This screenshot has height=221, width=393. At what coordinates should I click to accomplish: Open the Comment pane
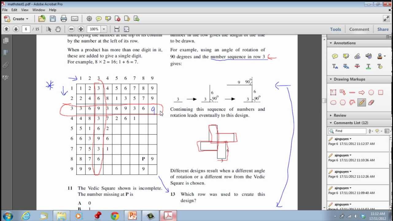pos(359,29)
